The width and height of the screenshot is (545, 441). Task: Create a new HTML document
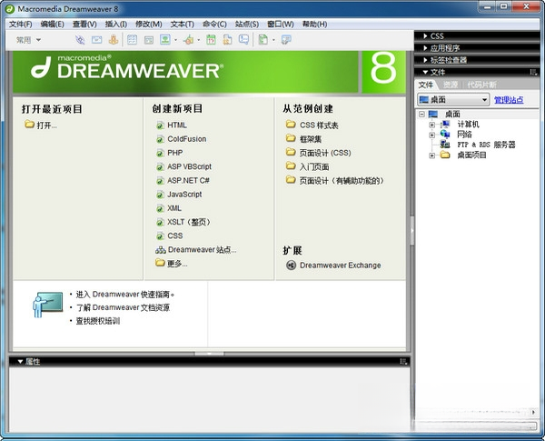point(172,125)
